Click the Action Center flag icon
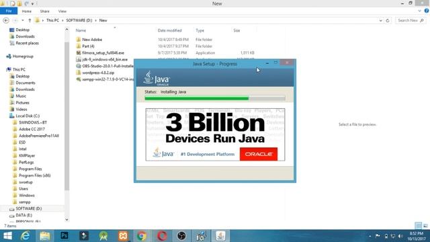This screenshot has width=430, height=242. pyautogui.click(x=378, y=236)
